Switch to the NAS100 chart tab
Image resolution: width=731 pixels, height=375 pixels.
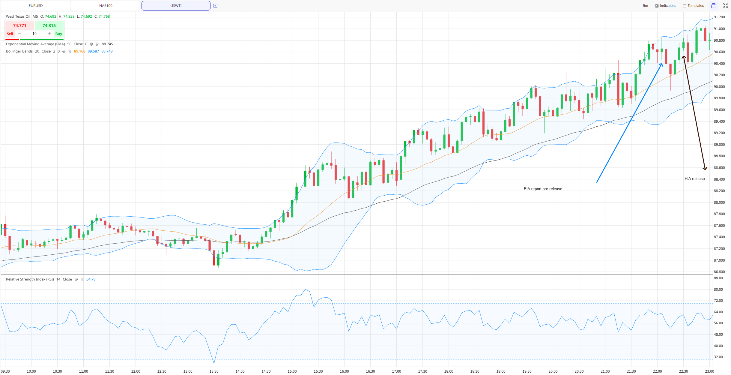point(106,6)
